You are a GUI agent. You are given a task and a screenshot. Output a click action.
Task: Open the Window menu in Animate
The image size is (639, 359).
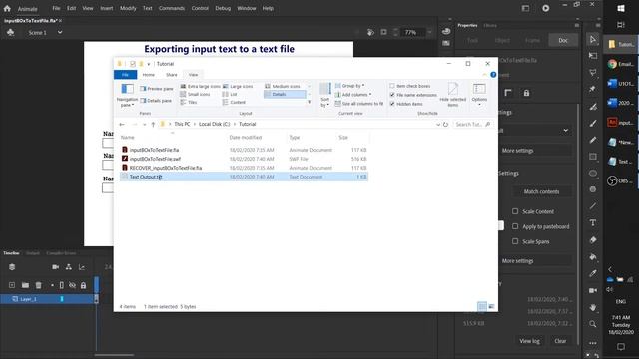click(247, 8)
